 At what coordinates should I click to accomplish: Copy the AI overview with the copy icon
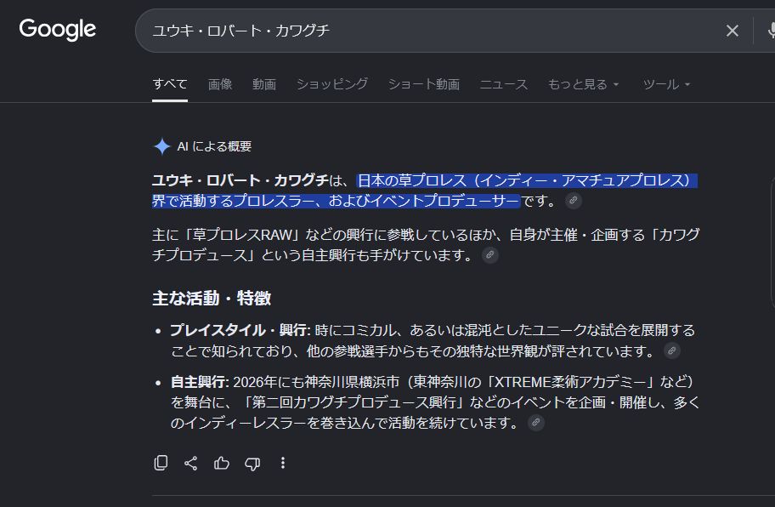tap(161, 463)
